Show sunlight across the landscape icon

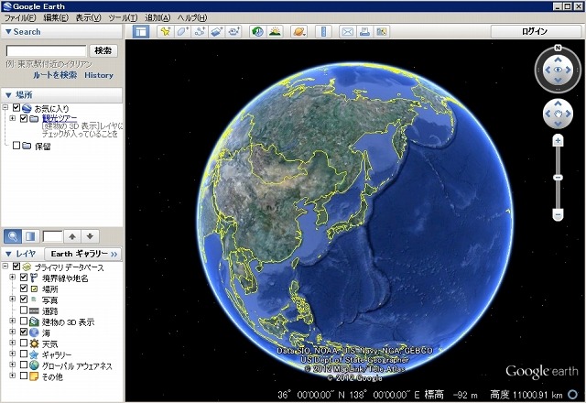point(275,32)
